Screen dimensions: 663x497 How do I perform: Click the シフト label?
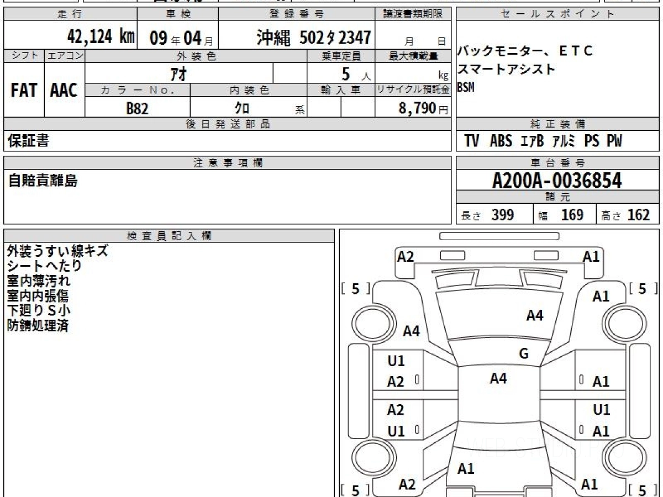(24, 56)
